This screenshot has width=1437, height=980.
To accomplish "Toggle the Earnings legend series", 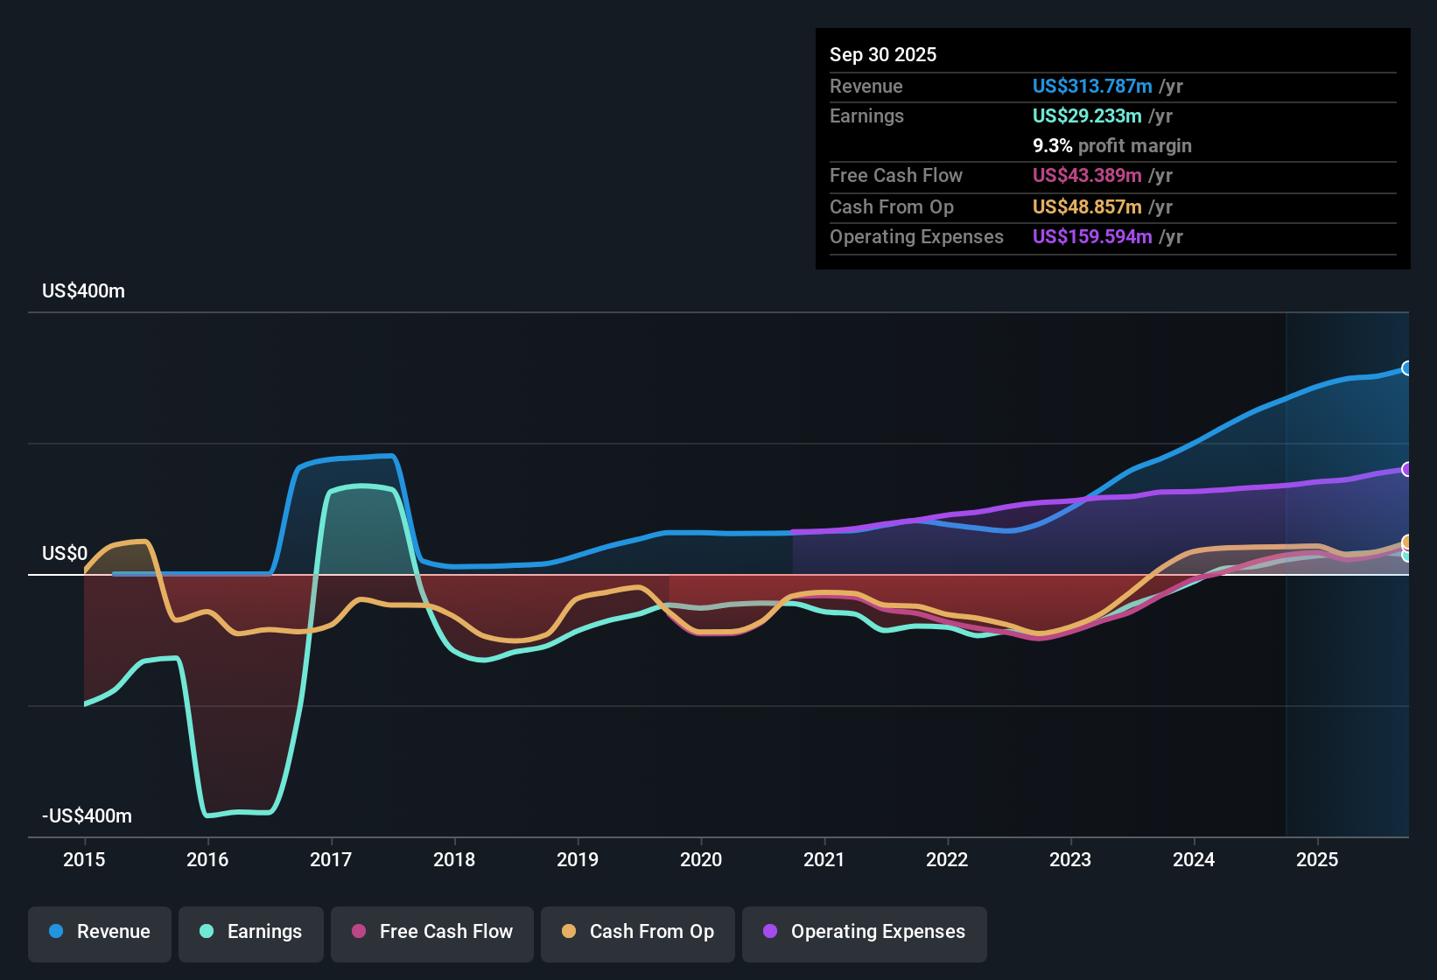I will coord(251,932).
